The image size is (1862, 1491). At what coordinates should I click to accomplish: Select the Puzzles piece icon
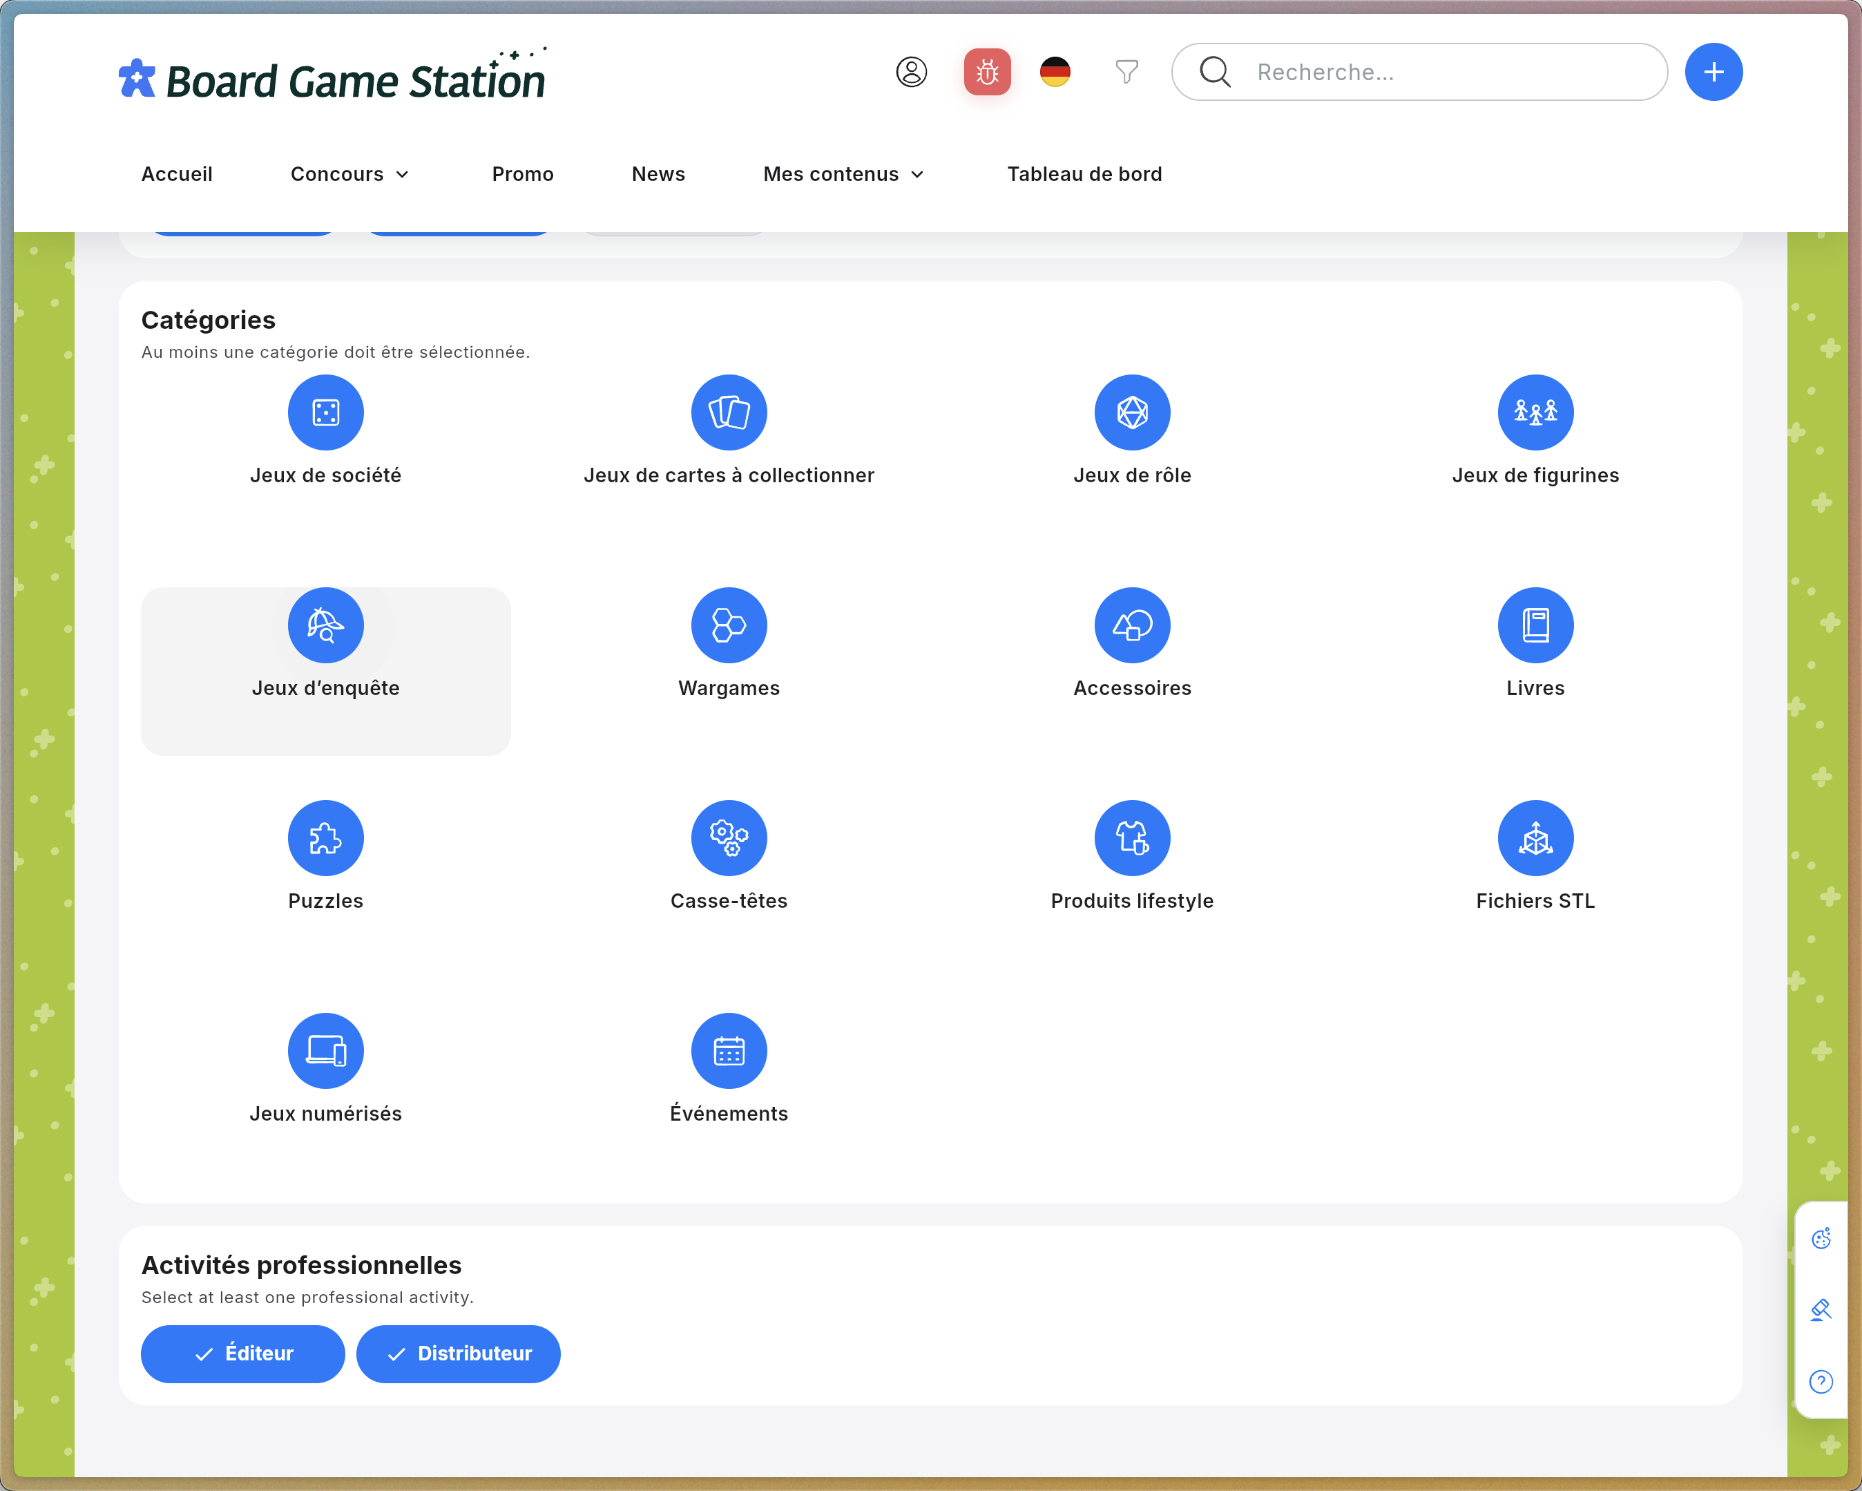pyautogui.click(x=325, y=838)
